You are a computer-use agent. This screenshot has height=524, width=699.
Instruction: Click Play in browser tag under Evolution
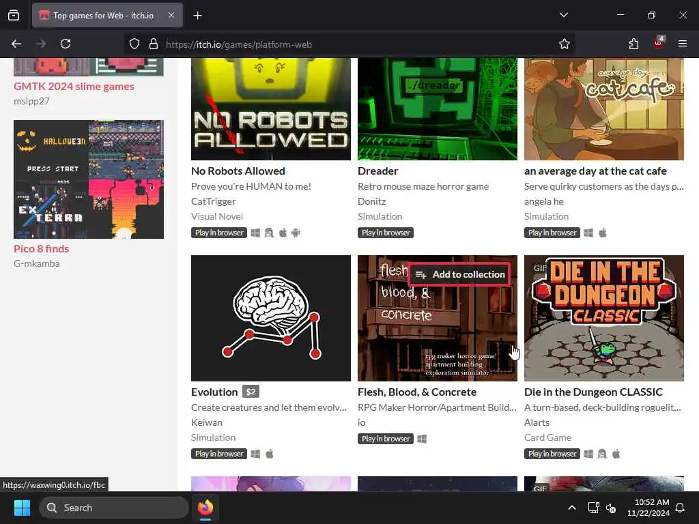[219, 454]
